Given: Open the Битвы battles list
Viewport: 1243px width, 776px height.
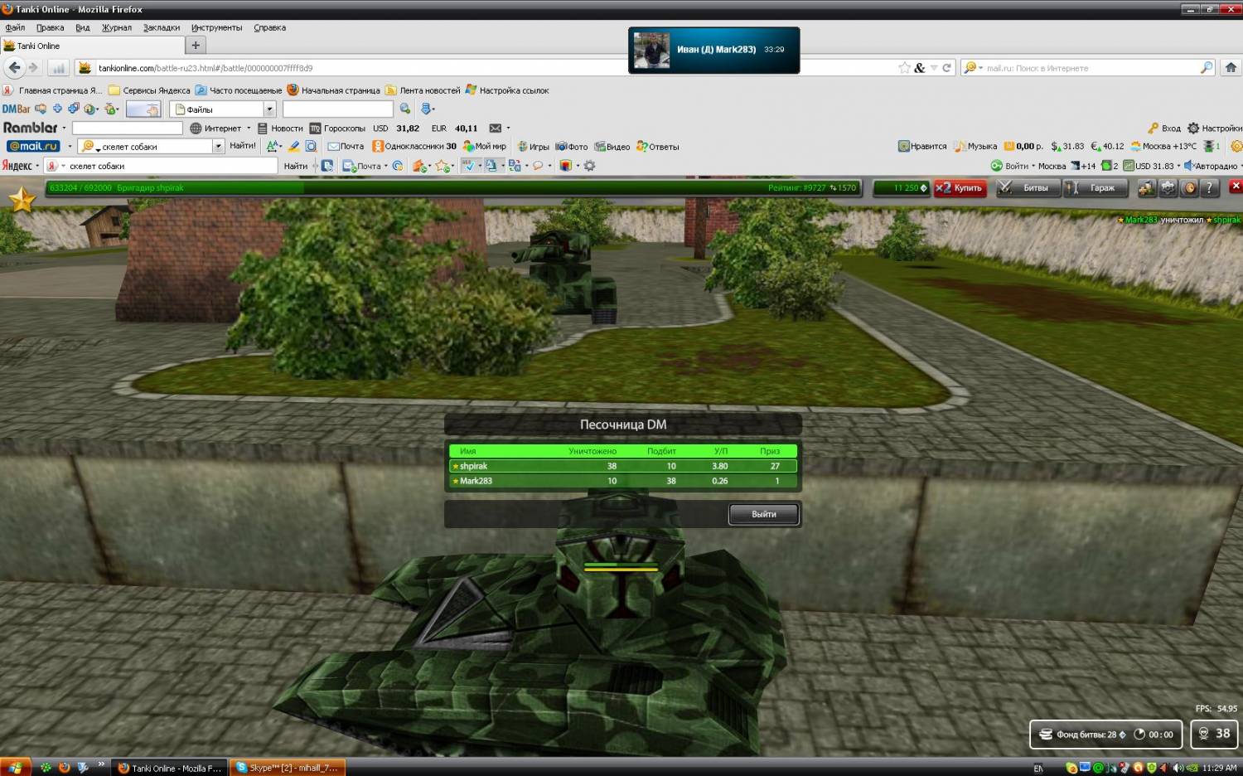Looking at the screenshot, I should 1027,188.
